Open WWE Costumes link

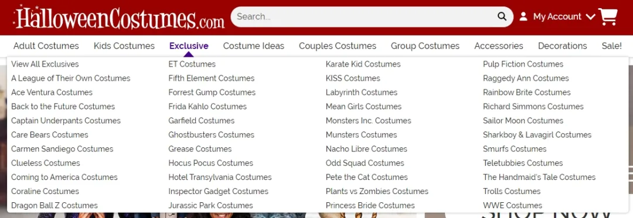pos(512,205)
